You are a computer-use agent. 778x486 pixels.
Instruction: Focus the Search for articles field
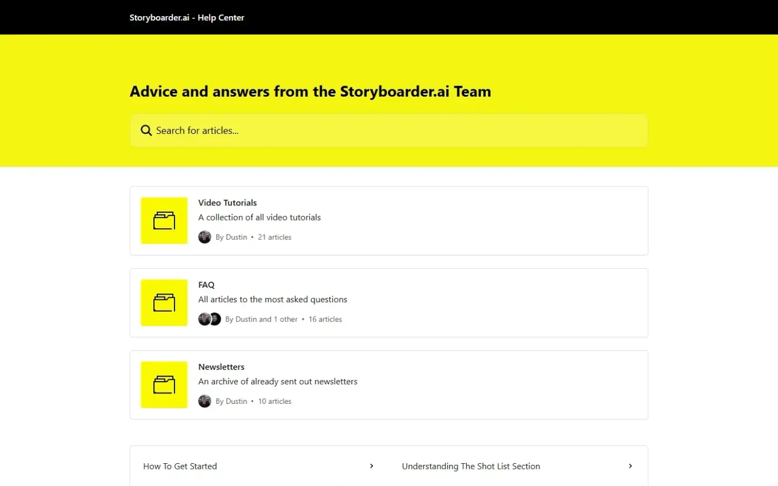pyautogui.click(x=389, y=131)
